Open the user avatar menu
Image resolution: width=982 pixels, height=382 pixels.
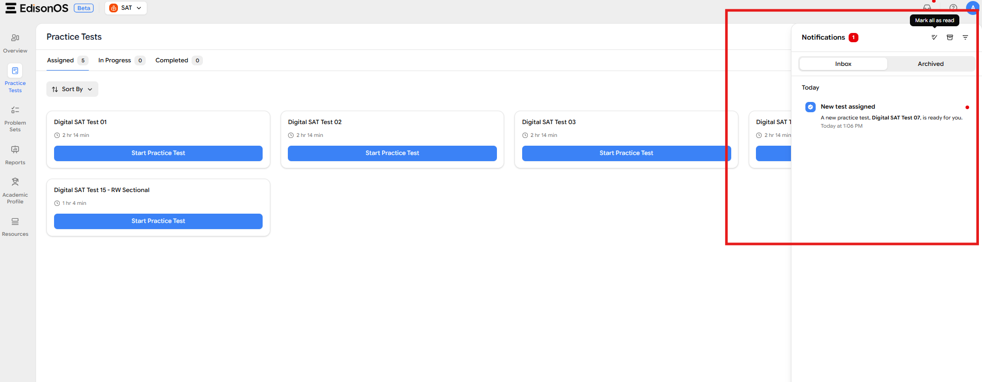tap(973, 8)
